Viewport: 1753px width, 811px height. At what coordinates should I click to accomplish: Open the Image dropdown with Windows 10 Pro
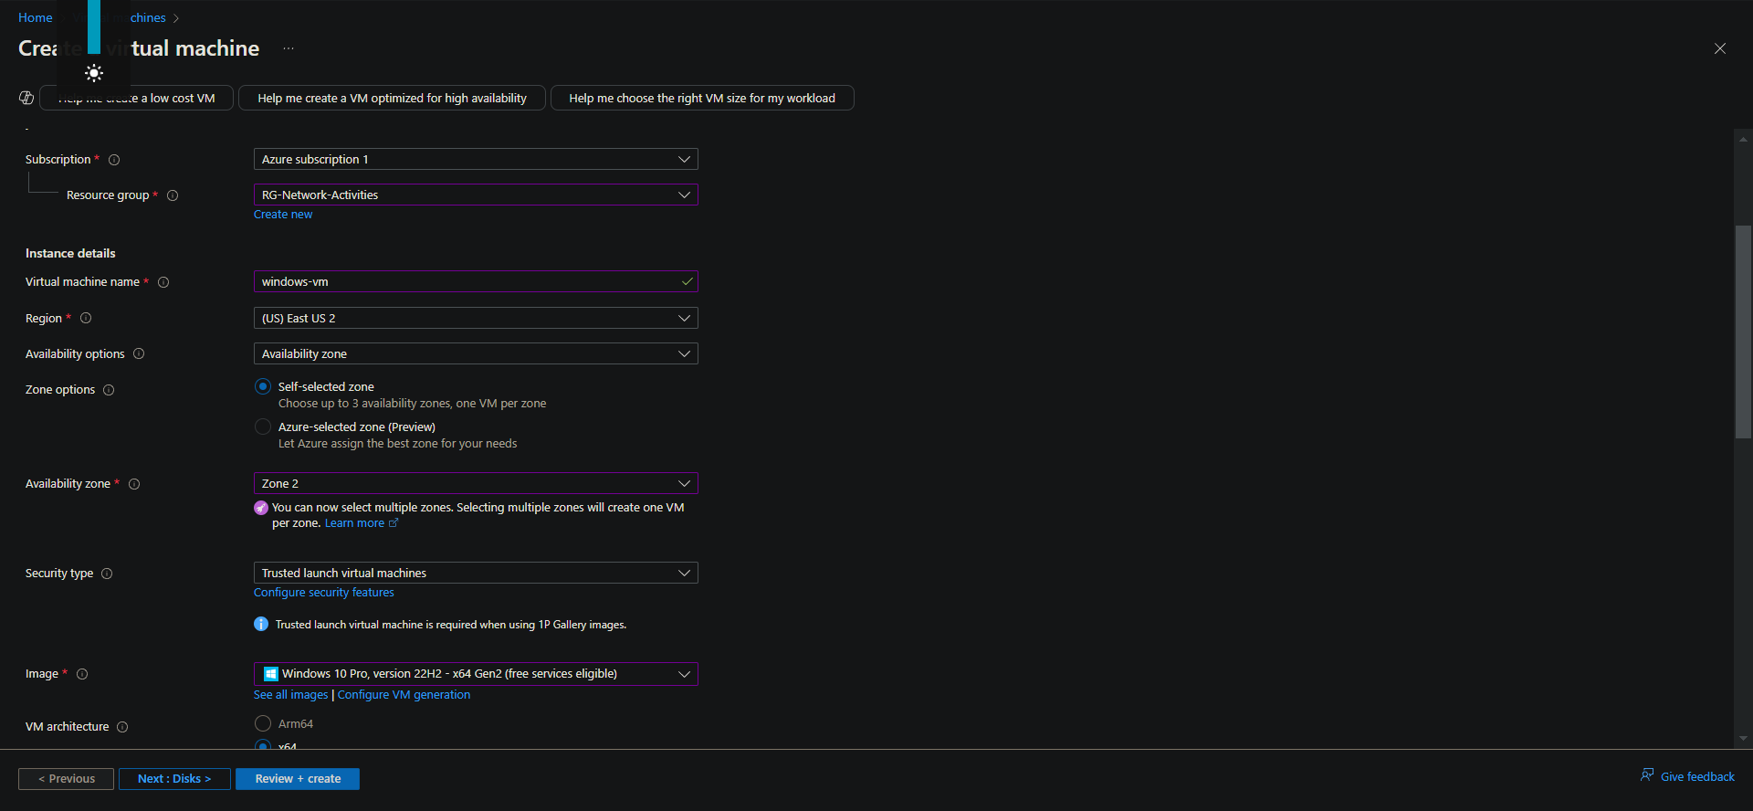click(476, 674)
